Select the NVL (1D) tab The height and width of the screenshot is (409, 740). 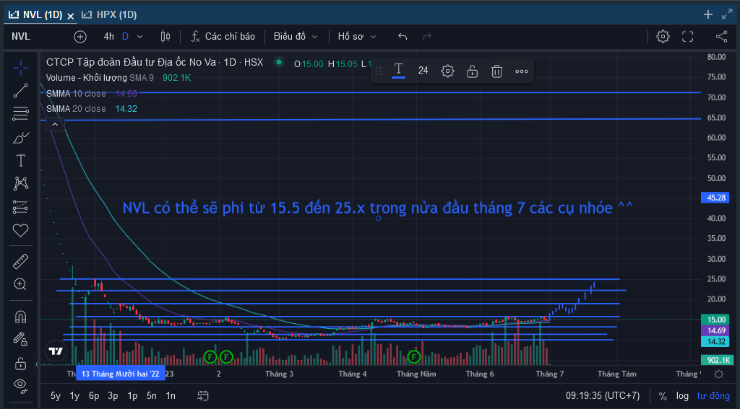tap(36, 14)
